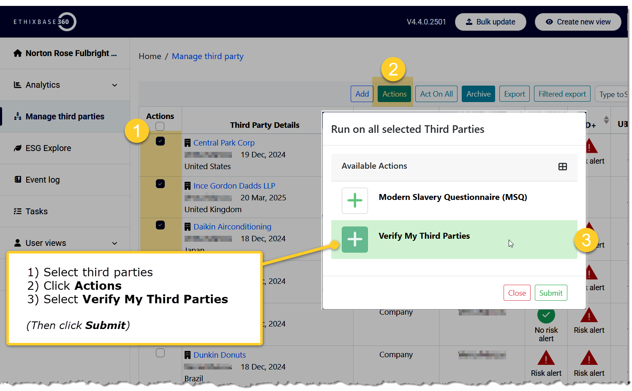Viewport: 632px width, 391px height.
Task: Click the home icon beside Norton Rose Fulbright
Action: (17, 53)
